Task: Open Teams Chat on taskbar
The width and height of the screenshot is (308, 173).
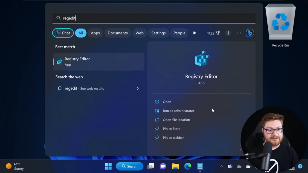Action: (x=163, y=166)
